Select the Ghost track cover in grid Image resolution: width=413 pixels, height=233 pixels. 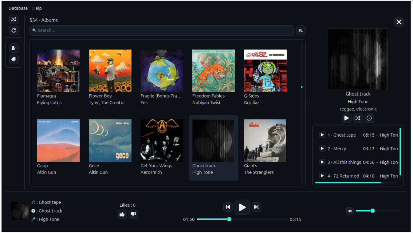214,141
